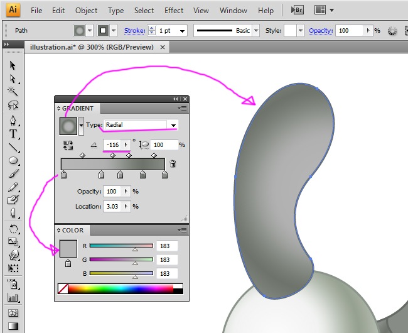The width and height of the screenshot is (408, 333).
Task: Open the gradient angle value flyout arrow
Action: (x=126, y=145)
